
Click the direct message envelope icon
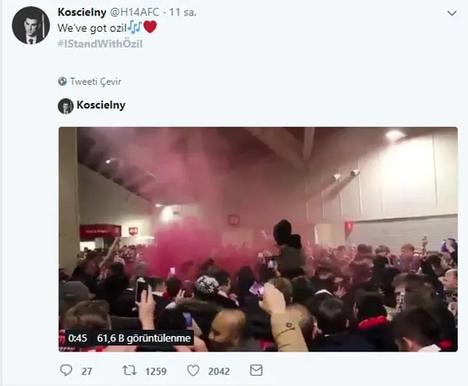(256, 370)
